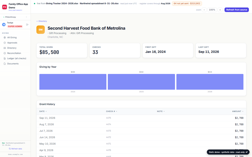
Task: Click the 2024 giving bar
Action: pos(73,82)
